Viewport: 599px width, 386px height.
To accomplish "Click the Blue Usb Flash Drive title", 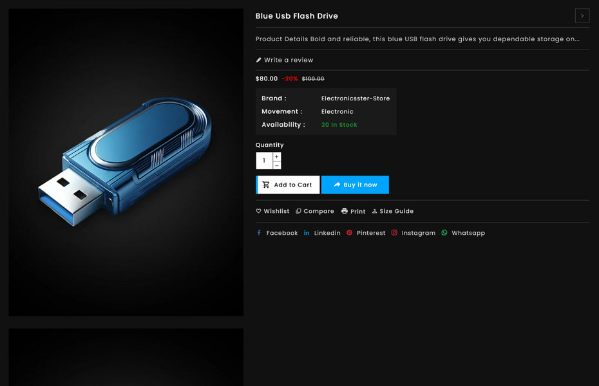I will click(x=296, y=16).
